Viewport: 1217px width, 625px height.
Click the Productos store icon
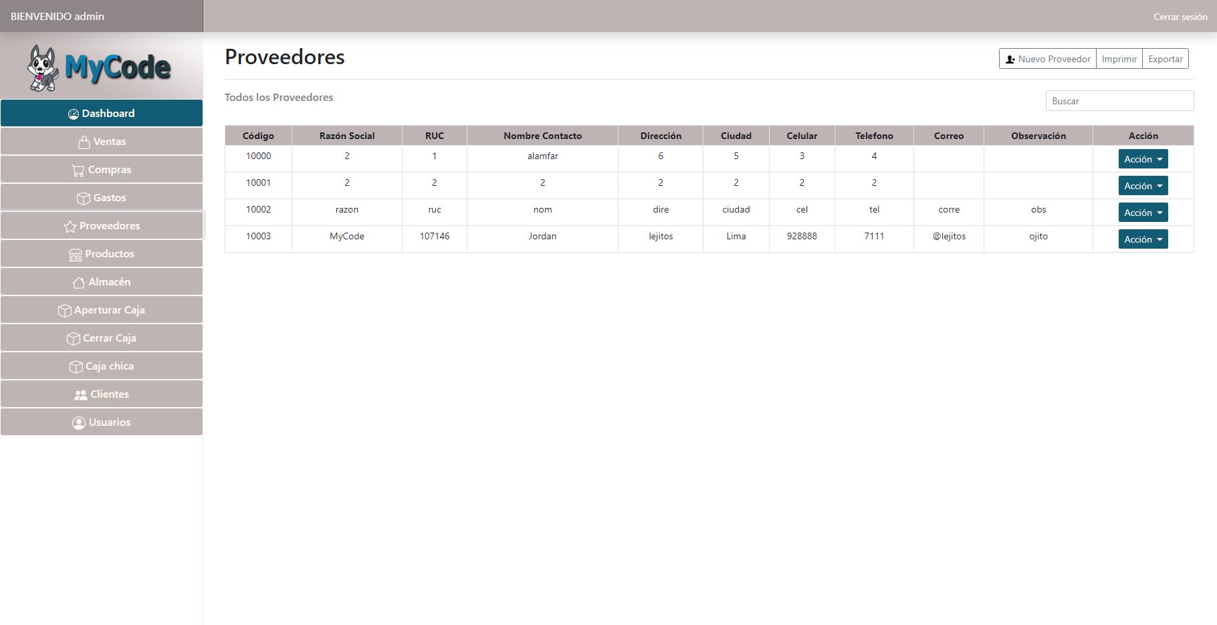click(x=76, y=255)
